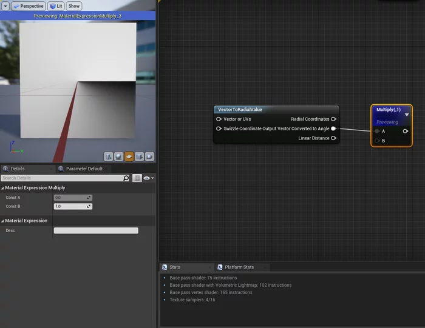
Task: Click the Const B value field
Action: point(73,207)
